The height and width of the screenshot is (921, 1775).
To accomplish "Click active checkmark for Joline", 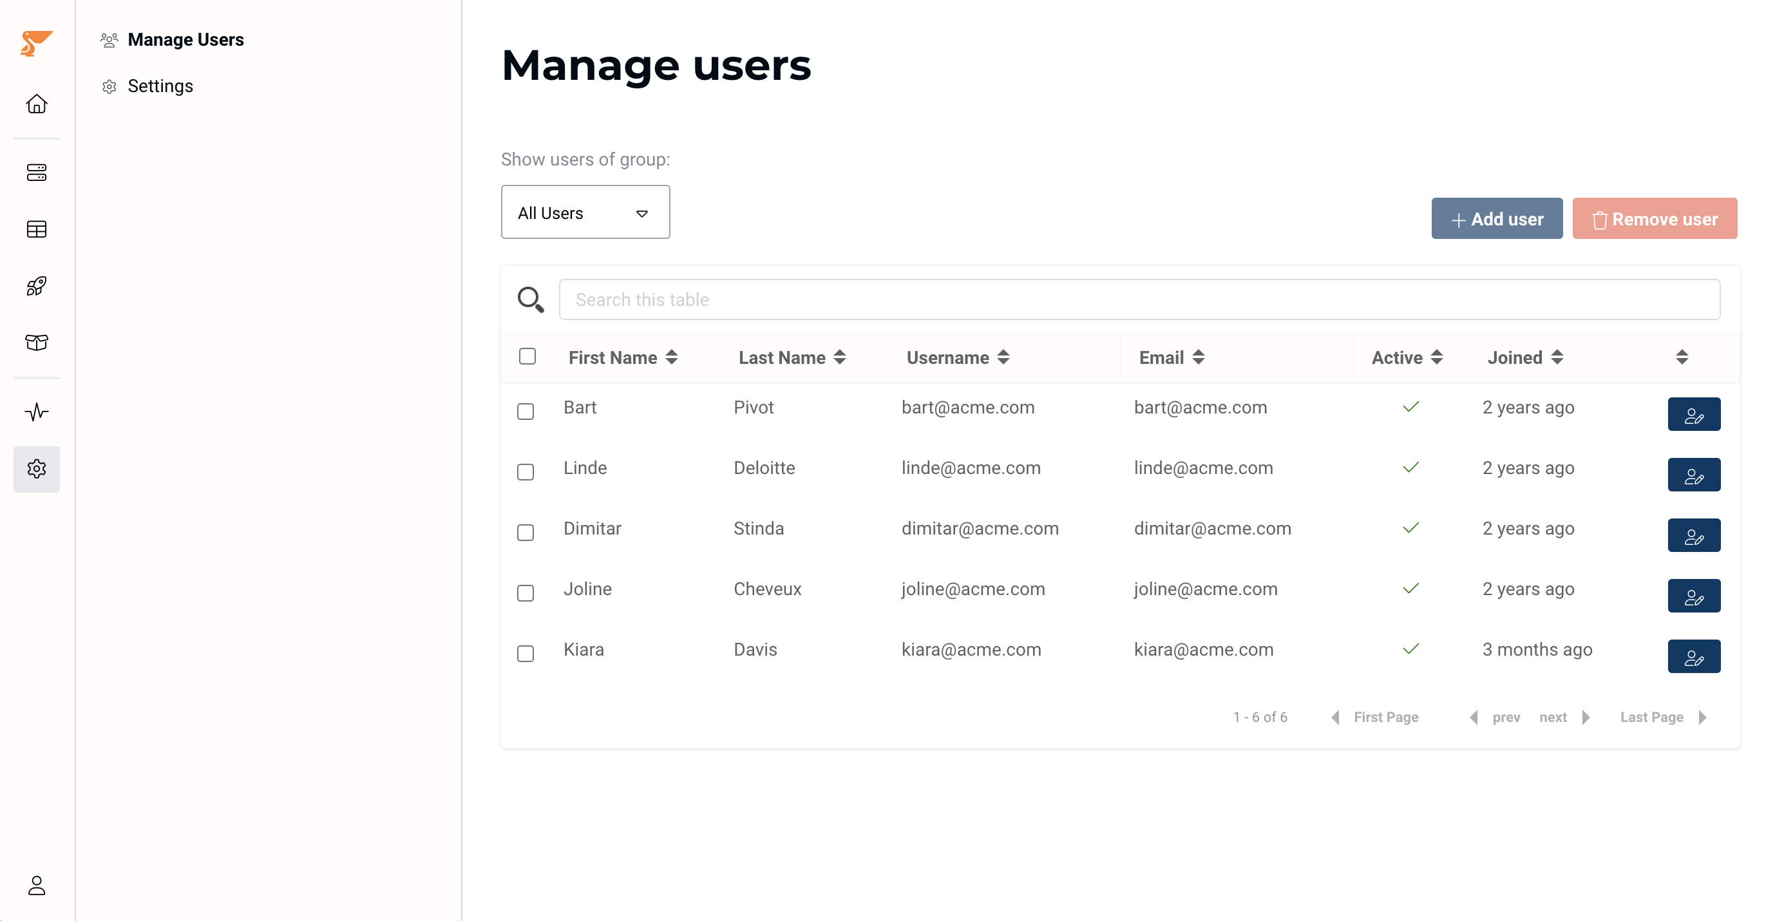I will point(1410,588).
